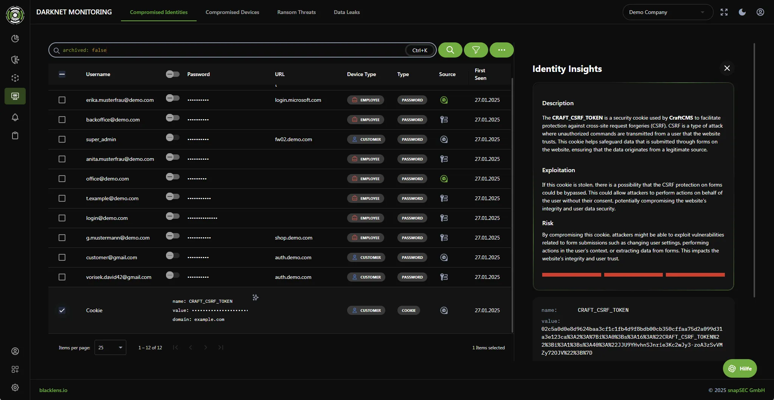Open the clipboard reports sidebar icon
Image resolution: width=774 pixels, height=400 pixels.
(x=15, y=135)
